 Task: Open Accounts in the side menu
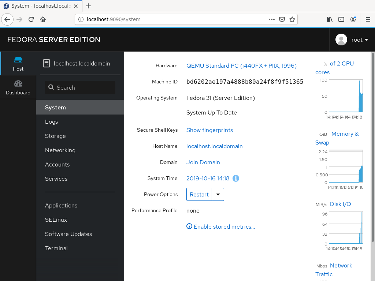[x=80, y=165]
